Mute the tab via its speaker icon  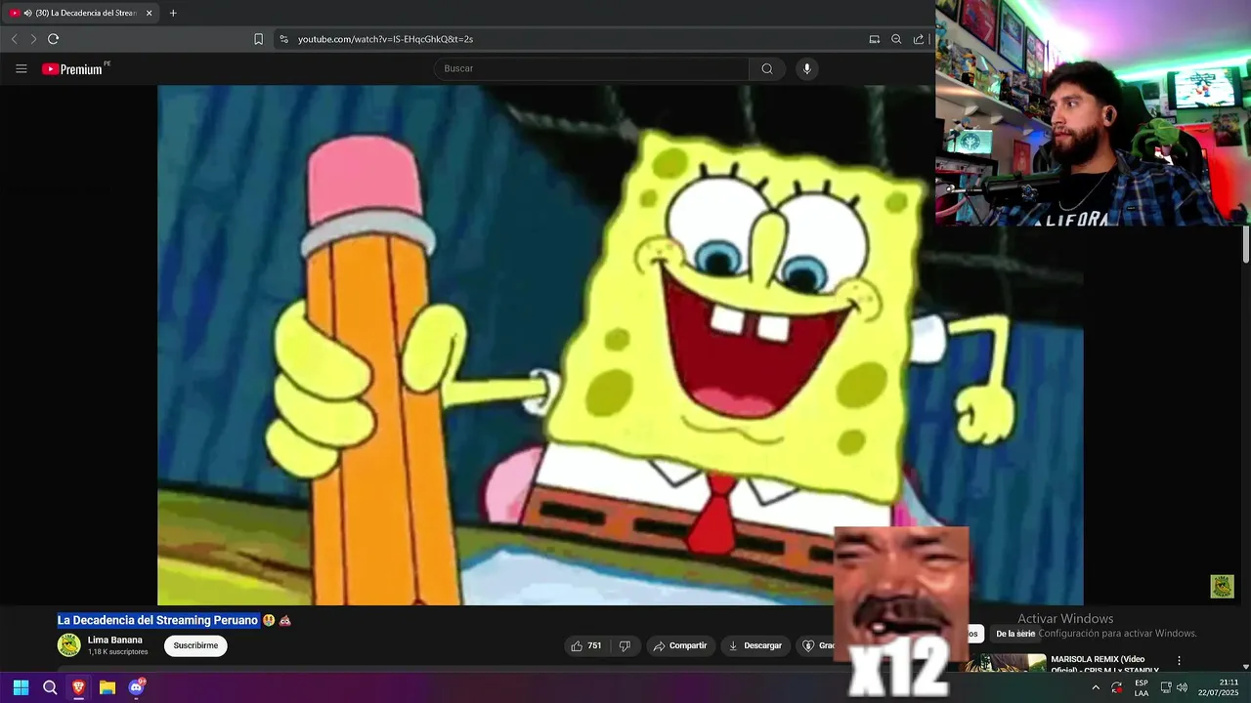[27, 13]
